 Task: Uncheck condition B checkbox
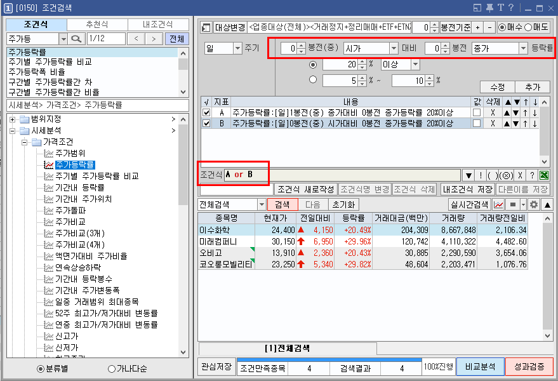point(206,124)
